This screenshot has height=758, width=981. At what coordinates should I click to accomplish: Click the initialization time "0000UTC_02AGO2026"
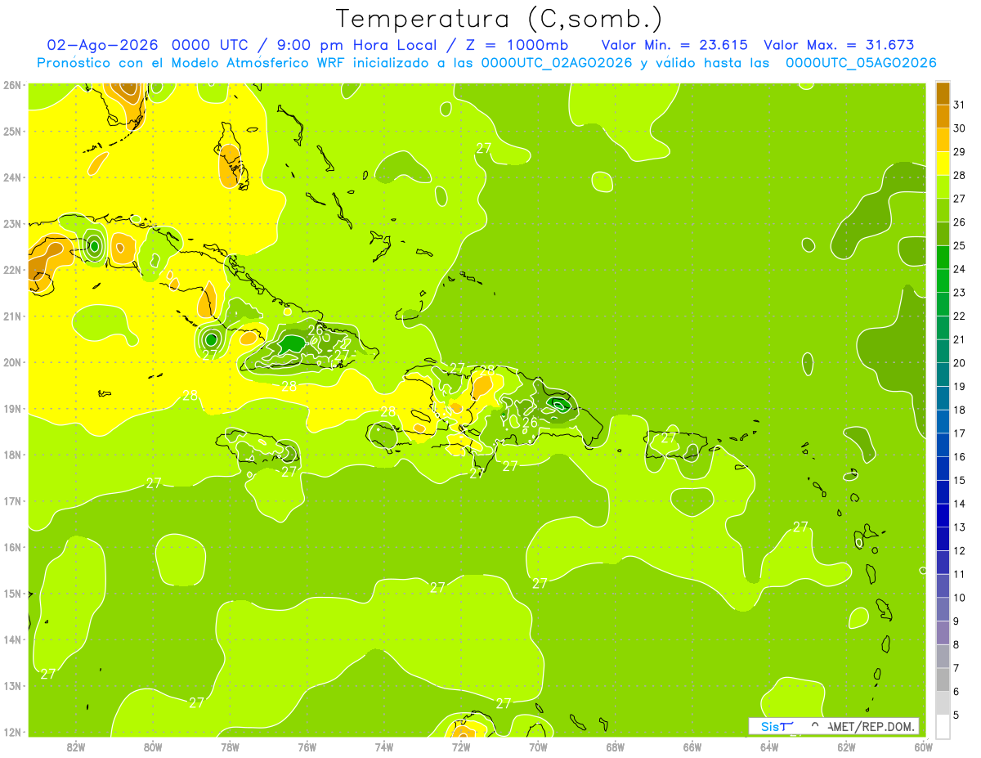point(557,63)
